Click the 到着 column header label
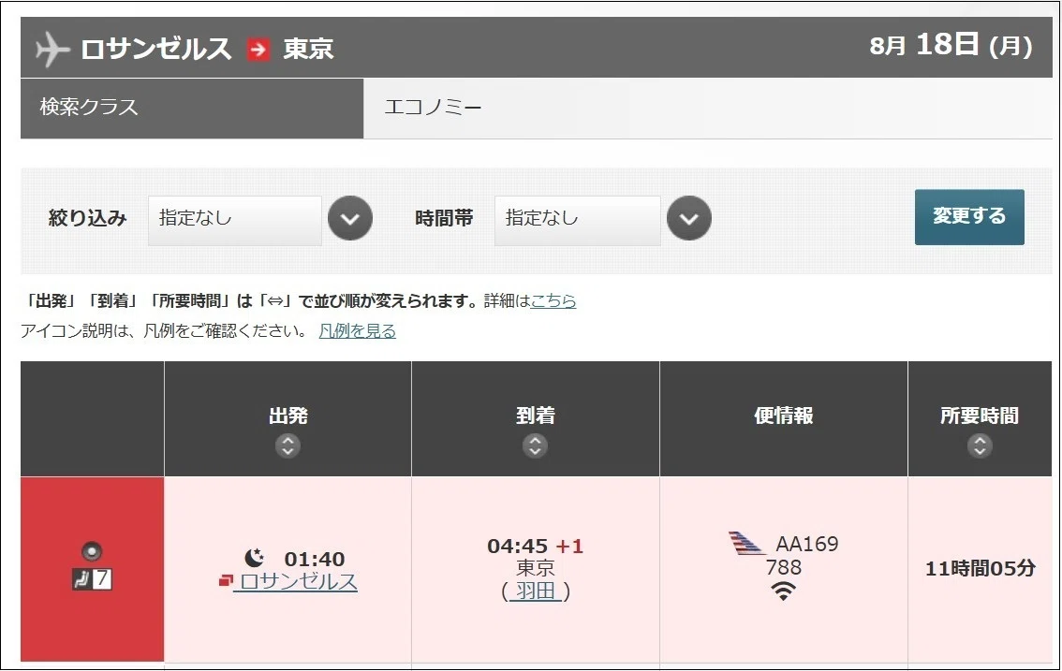The width and height of the screenshot is (1062, 671). [535, 416]
